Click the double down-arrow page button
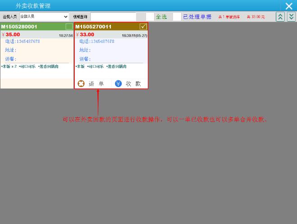This screenshot has width=297, height=224. [x=291, y=17]
